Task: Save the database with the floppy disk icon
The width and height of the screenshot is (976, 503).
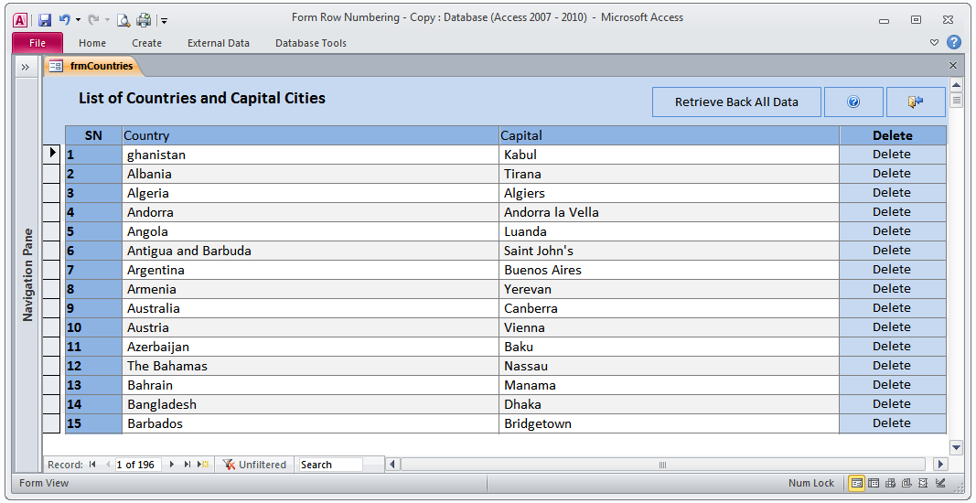Action: coord(45,20)
